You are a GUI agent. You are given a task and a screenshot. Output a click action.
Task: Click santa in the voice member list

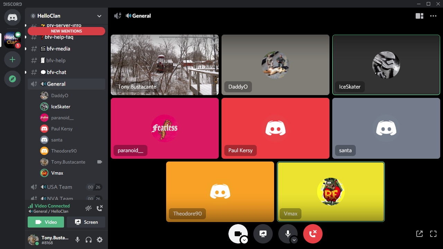[72, 140]
